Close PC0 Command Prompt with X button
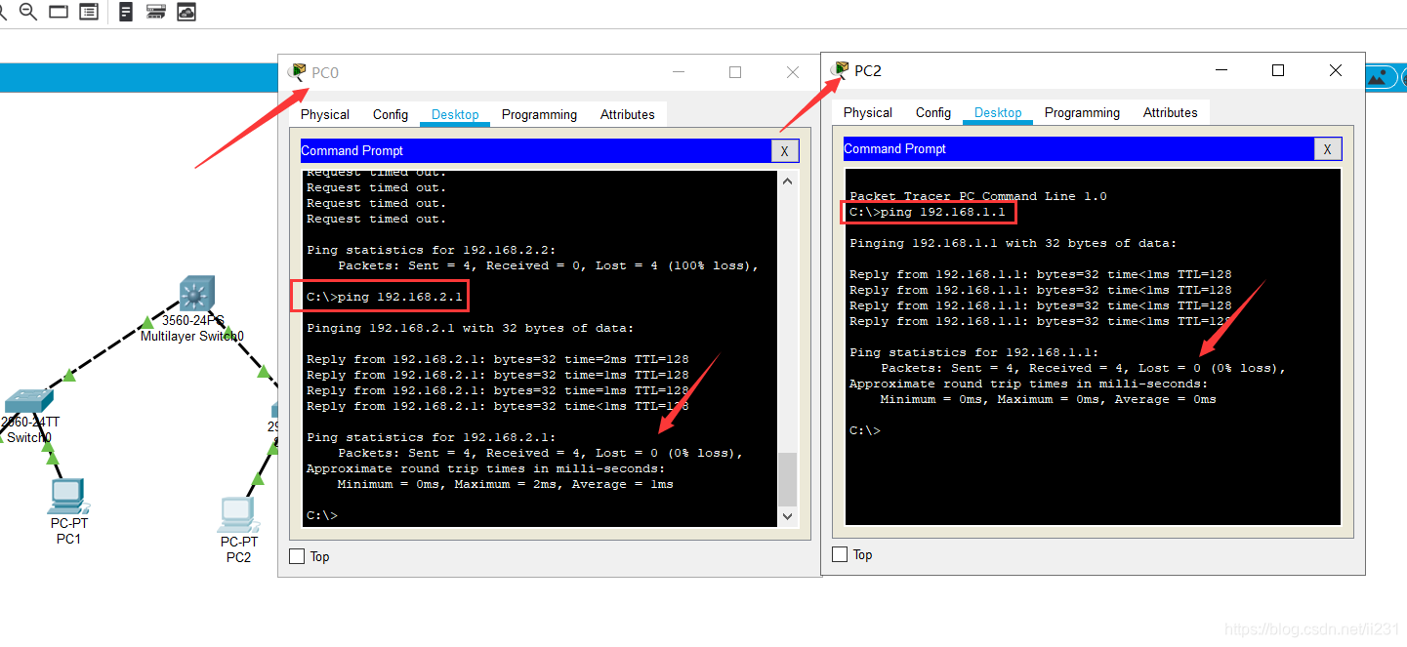Screen dimensions: 1407x647 pyautogui.click(x=784, y=151)
